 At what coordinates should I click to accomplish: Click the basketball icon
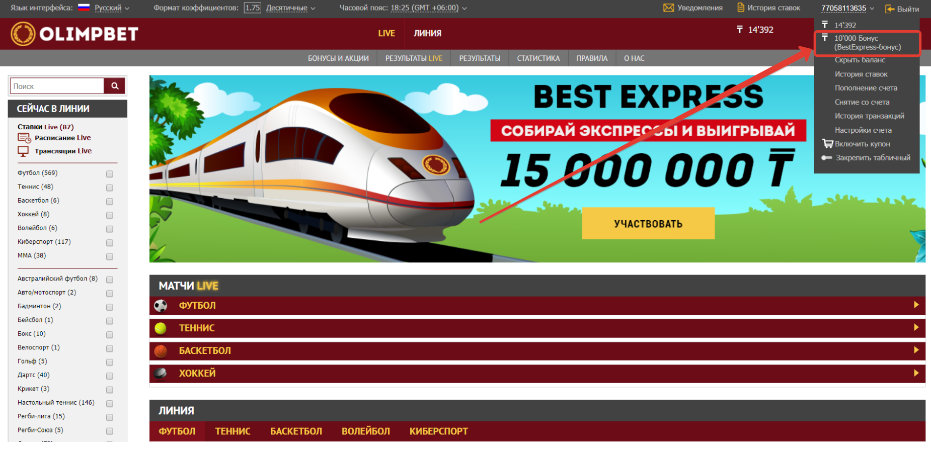coord(161,351)
